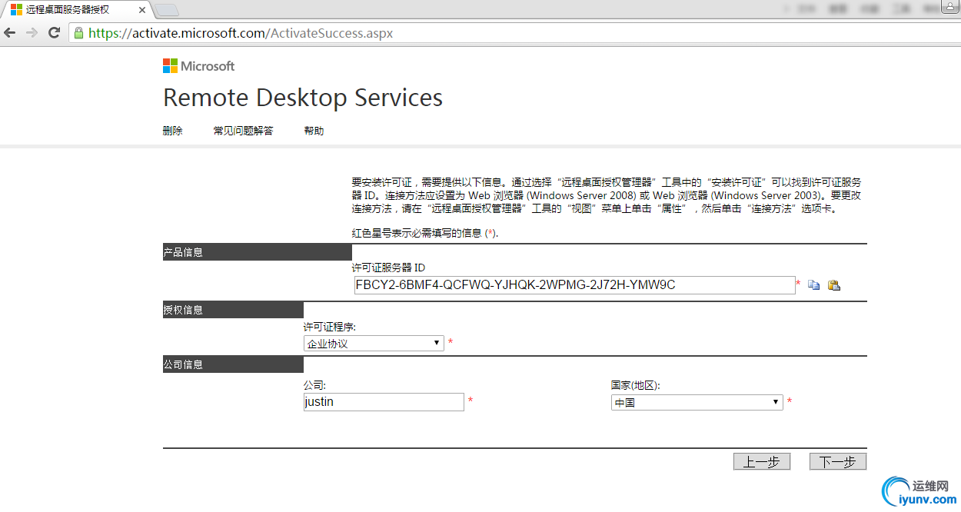This screenshot has height=512, width=961.
Task: Click the paste icon beside the license server ID
Action: [833, 285]
